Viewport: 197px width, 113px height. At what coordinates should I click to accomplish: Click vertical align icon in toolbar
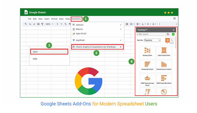[143, 24]
